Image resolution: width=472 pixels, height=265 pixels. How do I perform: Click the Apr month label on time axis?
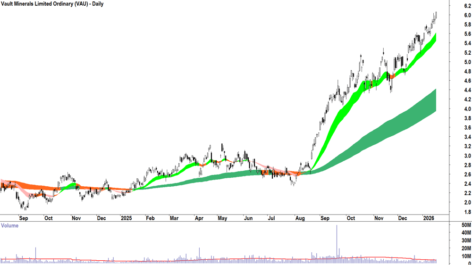pyautogui.click(x=199, y=218)
